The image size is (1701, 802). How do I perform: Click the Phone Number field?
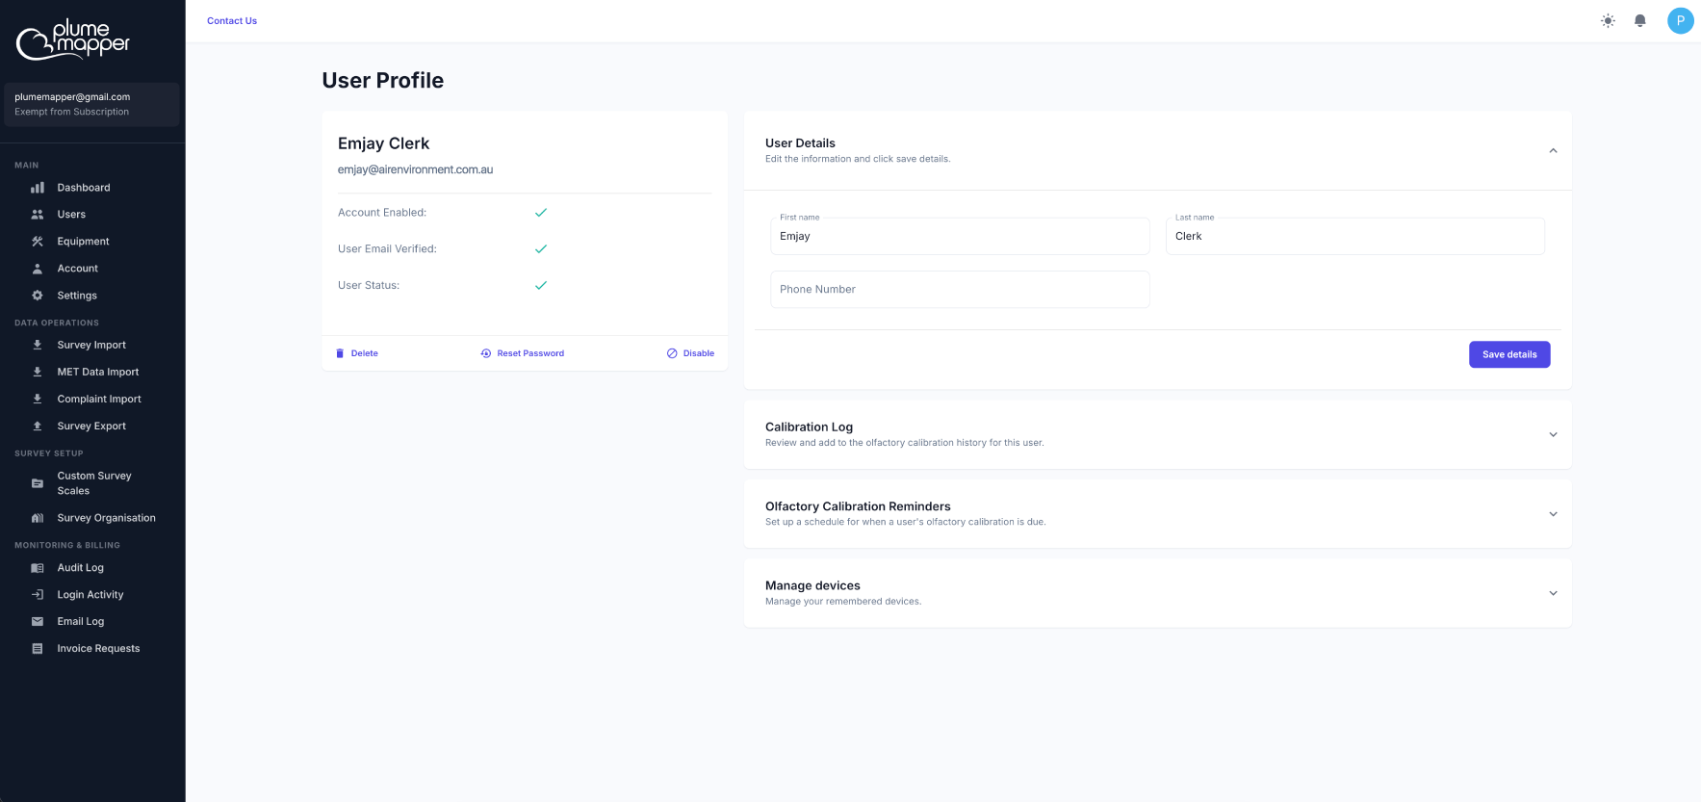960,289
